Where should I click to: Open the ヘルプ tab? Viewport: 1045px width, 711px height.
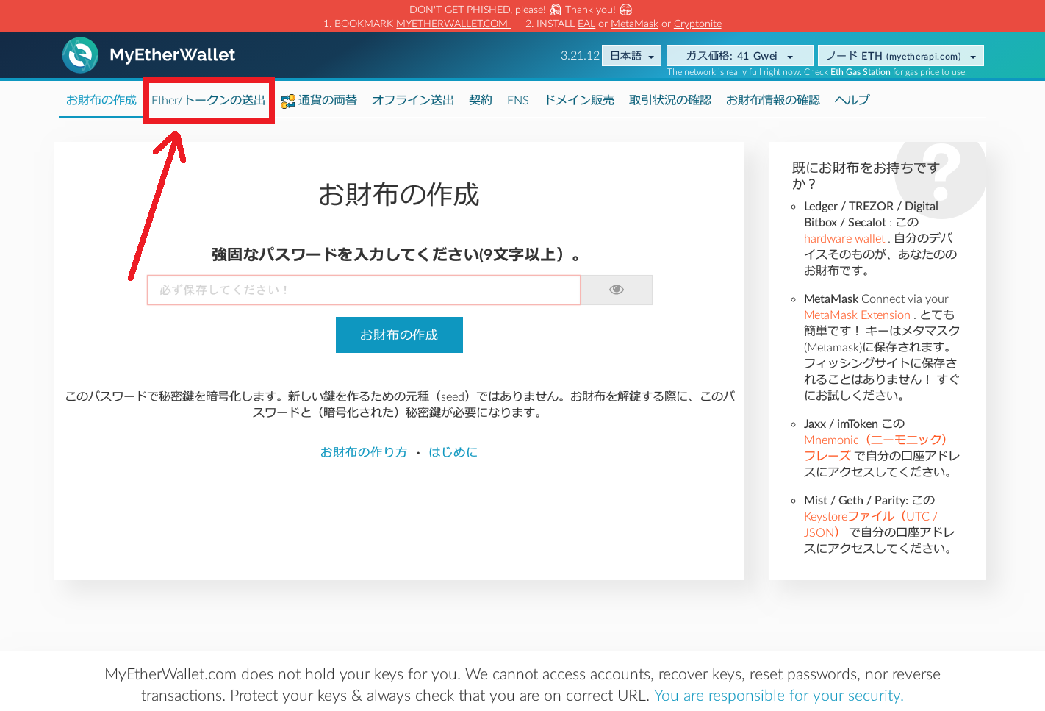tap(852, 100)
